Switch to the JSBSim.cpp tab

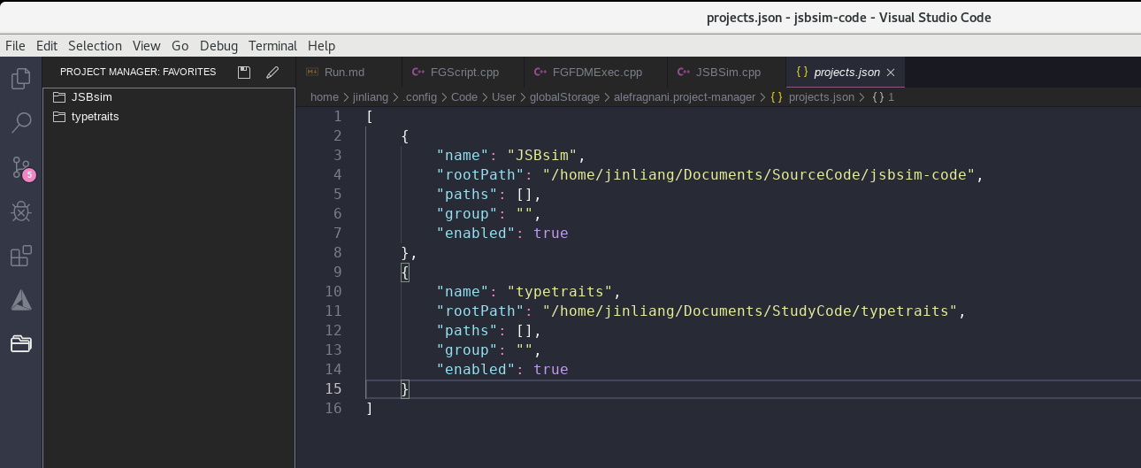click(x=726, y=72)
